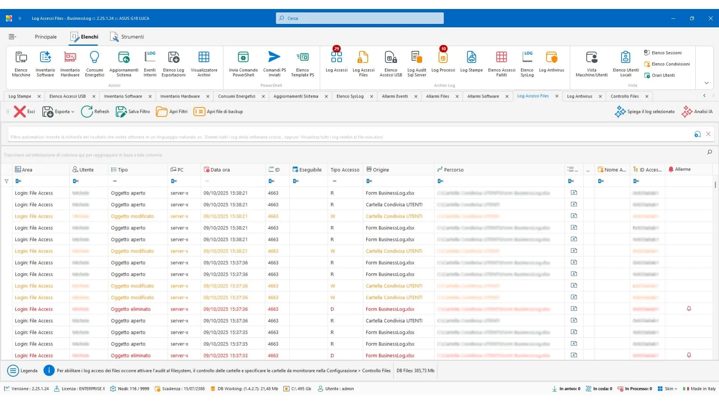Open Data ora column filter operator

click(x=207, y=181)
